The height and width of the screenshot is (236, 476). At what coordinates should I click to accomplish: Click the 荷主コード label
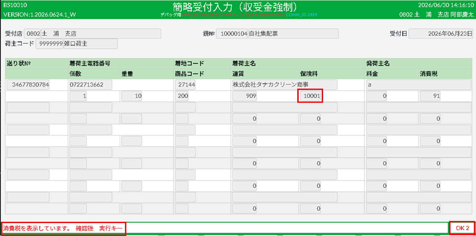19,43
